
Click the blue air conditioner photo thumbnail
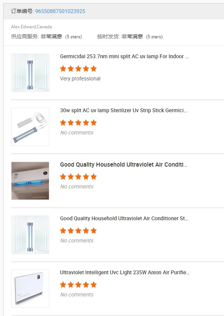coord(30,180)
